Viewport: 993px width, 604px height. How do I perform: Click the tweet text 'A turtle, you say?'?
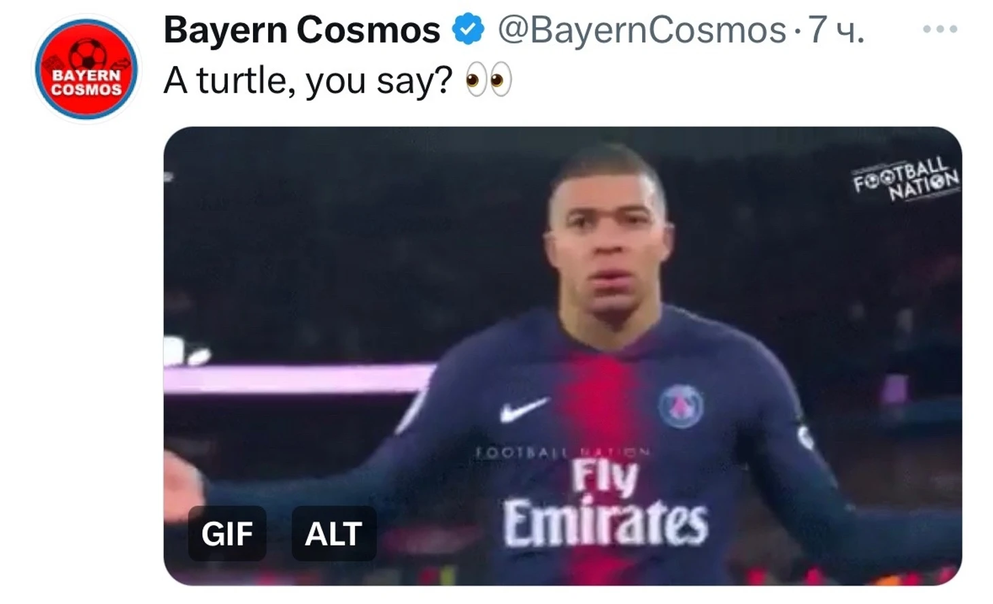307,81
